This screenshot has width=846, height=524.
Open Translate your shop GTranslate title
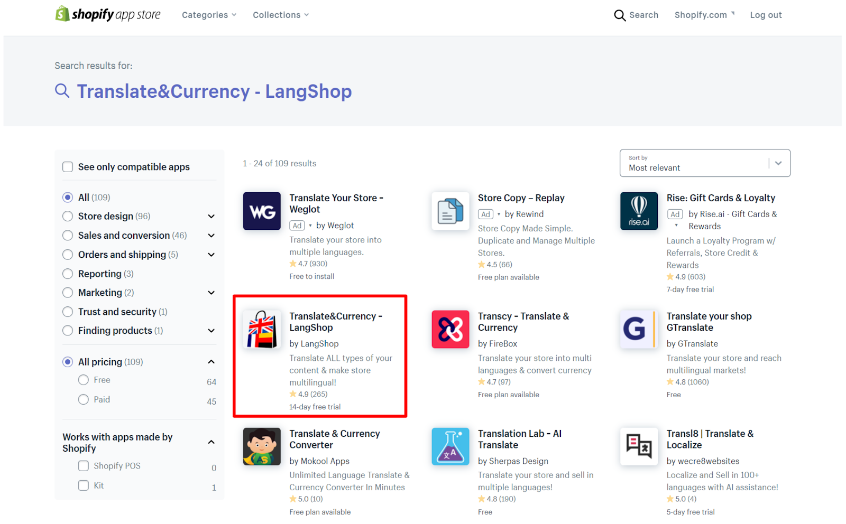click(x=709, y=322)
